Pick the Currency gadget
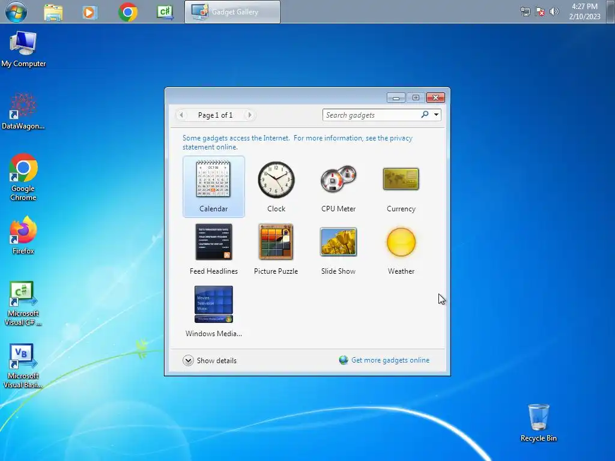This screenshot has width=615, height=461. point(401,186)
